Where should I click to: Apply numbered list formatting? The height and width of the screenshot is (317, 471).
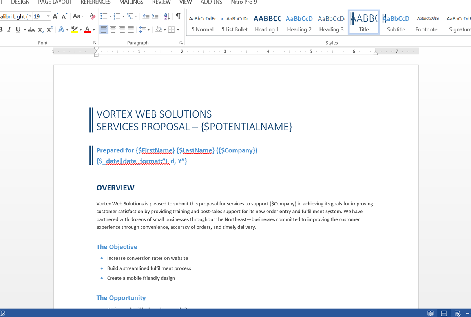click(x=117, y=16)
